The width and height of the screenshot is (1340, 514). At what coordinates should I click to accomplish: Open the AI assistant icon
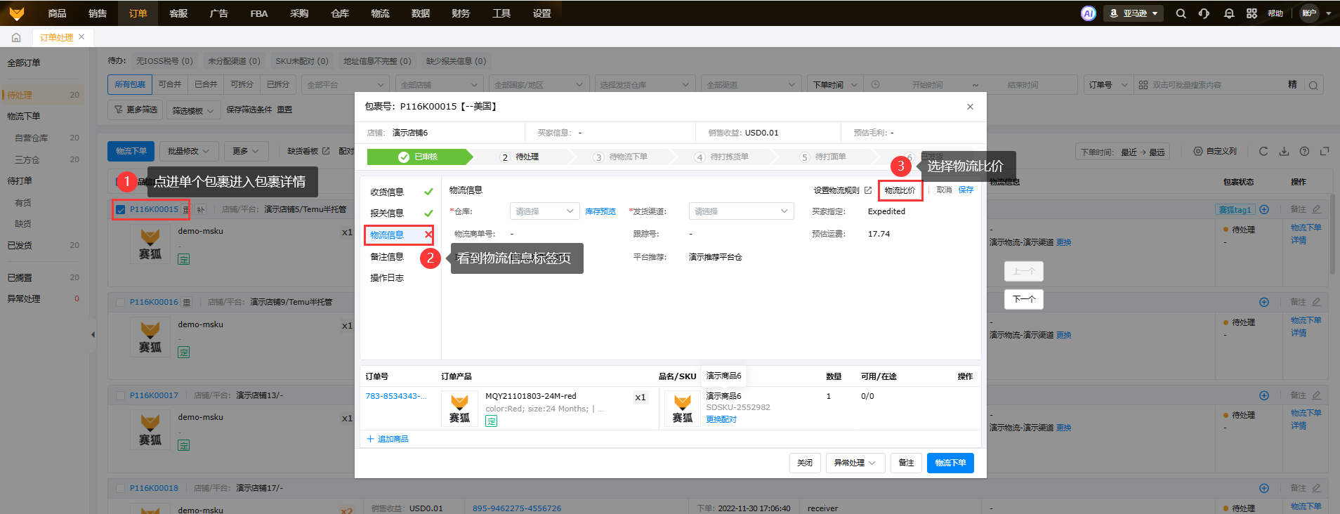pyautogui.click(x=1088, y=13)
